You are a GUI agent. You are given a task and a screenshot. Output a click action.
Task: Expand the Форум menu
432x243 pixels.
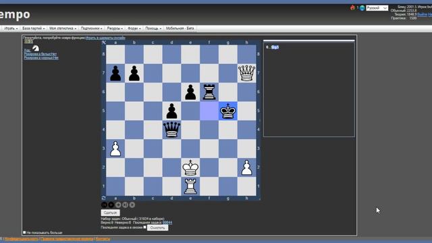point(134,28)
